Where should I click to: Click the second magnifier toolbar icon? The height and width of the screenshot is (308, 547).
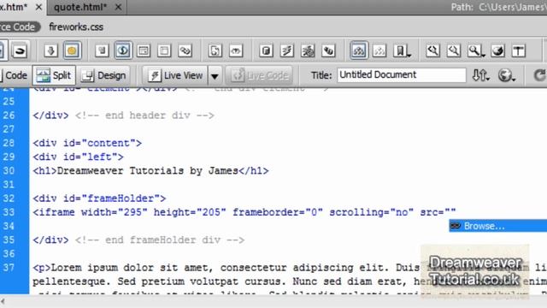click(x=454, y=51)
